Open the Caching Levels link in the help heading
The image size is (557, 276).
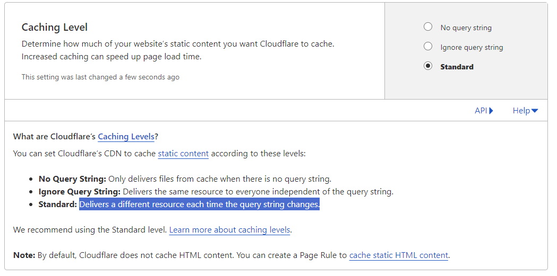[126, 137]
